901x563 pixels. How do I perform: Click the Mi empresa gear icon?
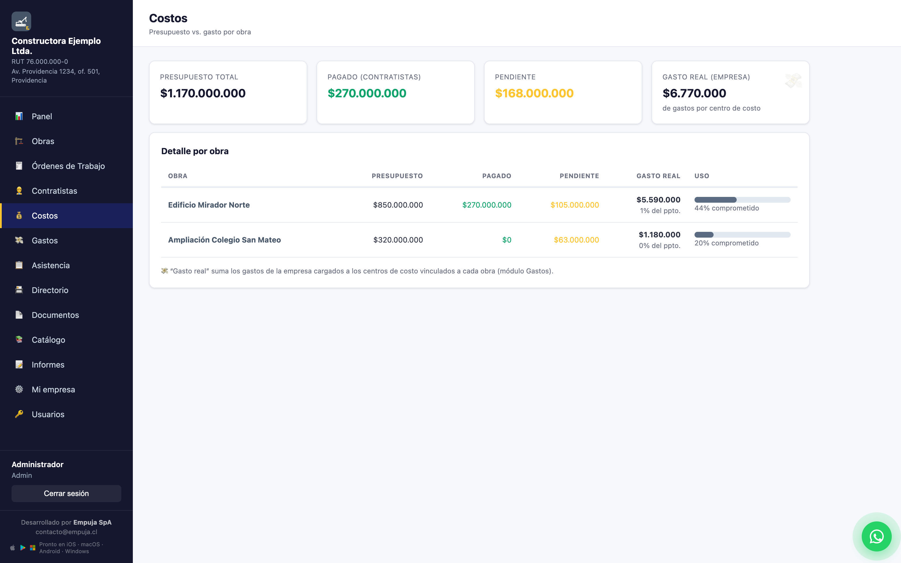click(19, 389)
